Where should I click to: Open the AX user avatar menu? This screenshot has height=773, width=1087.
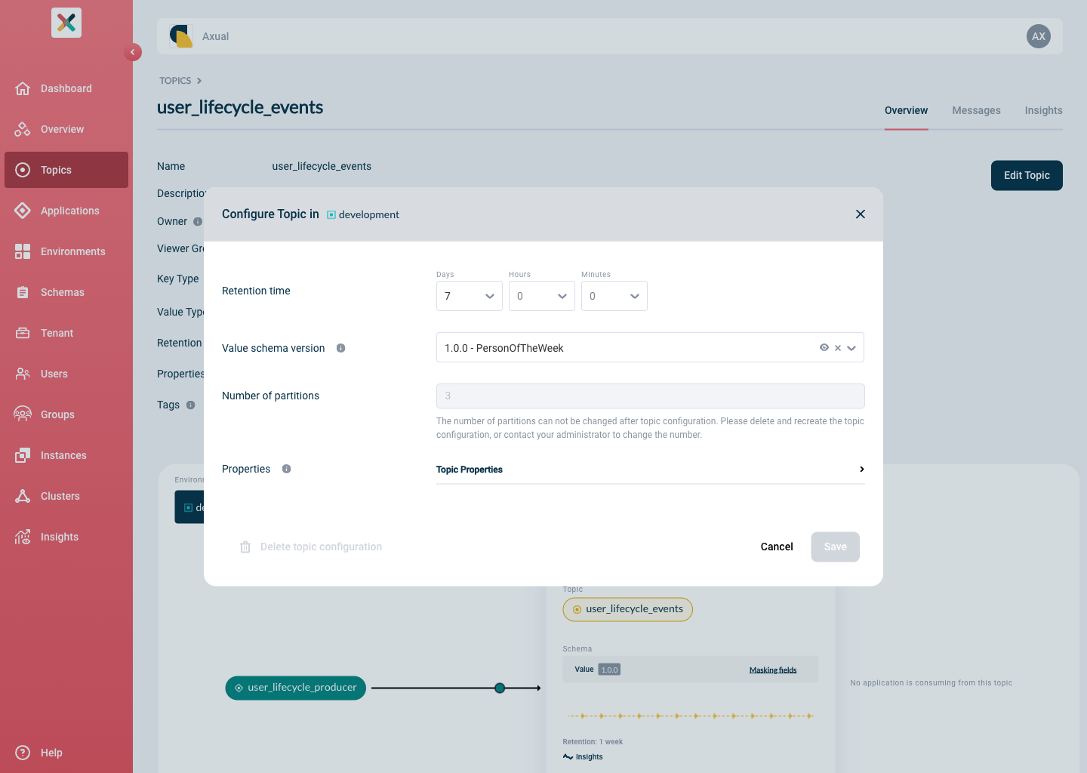(x=1039, y=36)
